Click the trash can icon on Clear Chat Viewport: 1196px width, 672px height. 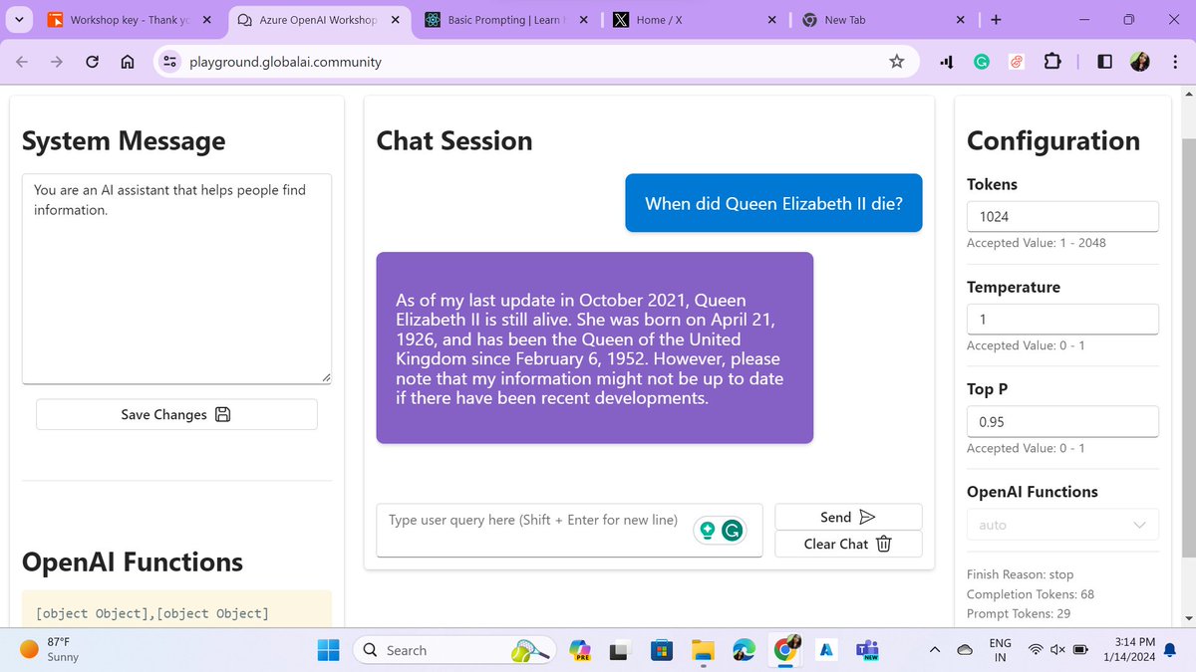[883, 544]
